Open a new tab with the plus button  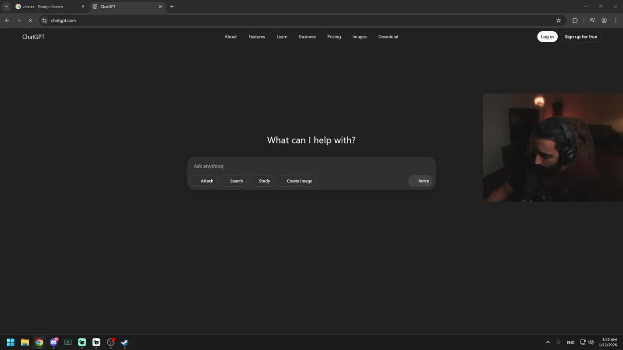(x=172, y=7)
